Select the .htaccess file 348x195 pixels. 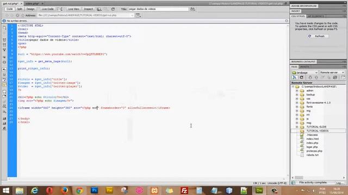coord(312,135)
